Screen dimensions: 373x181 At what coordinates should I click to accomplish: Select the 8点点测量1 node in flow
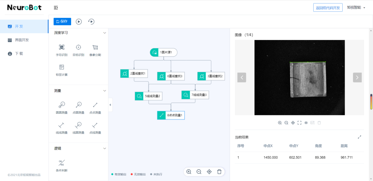[171, 115]
